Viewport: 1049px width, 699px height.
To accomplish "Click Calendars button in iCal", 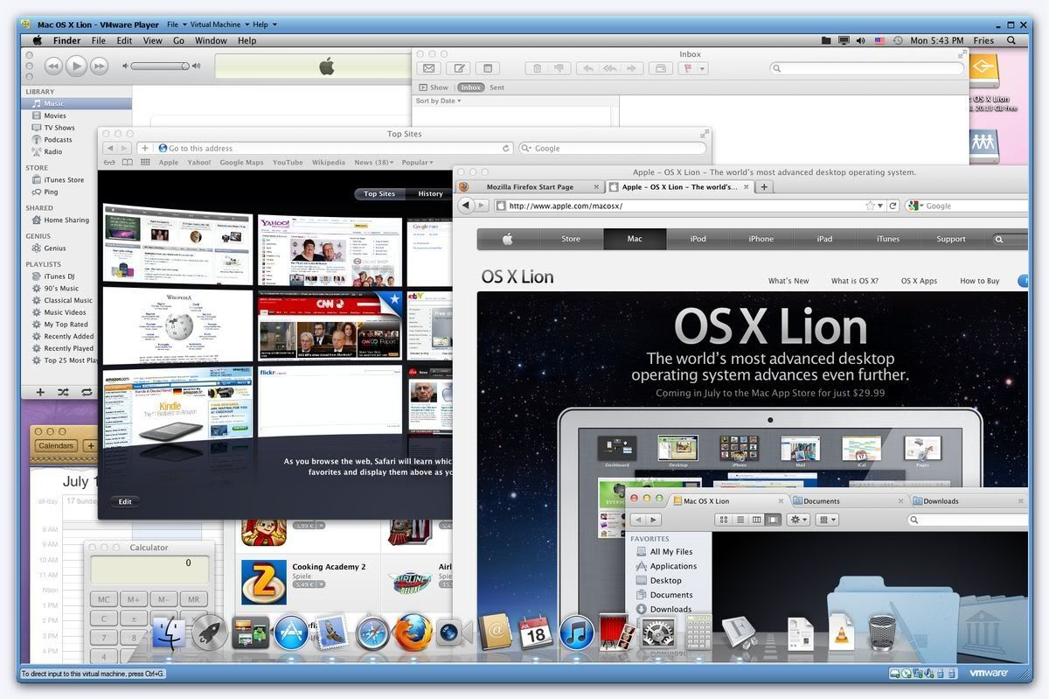I will tap(56, 446).
